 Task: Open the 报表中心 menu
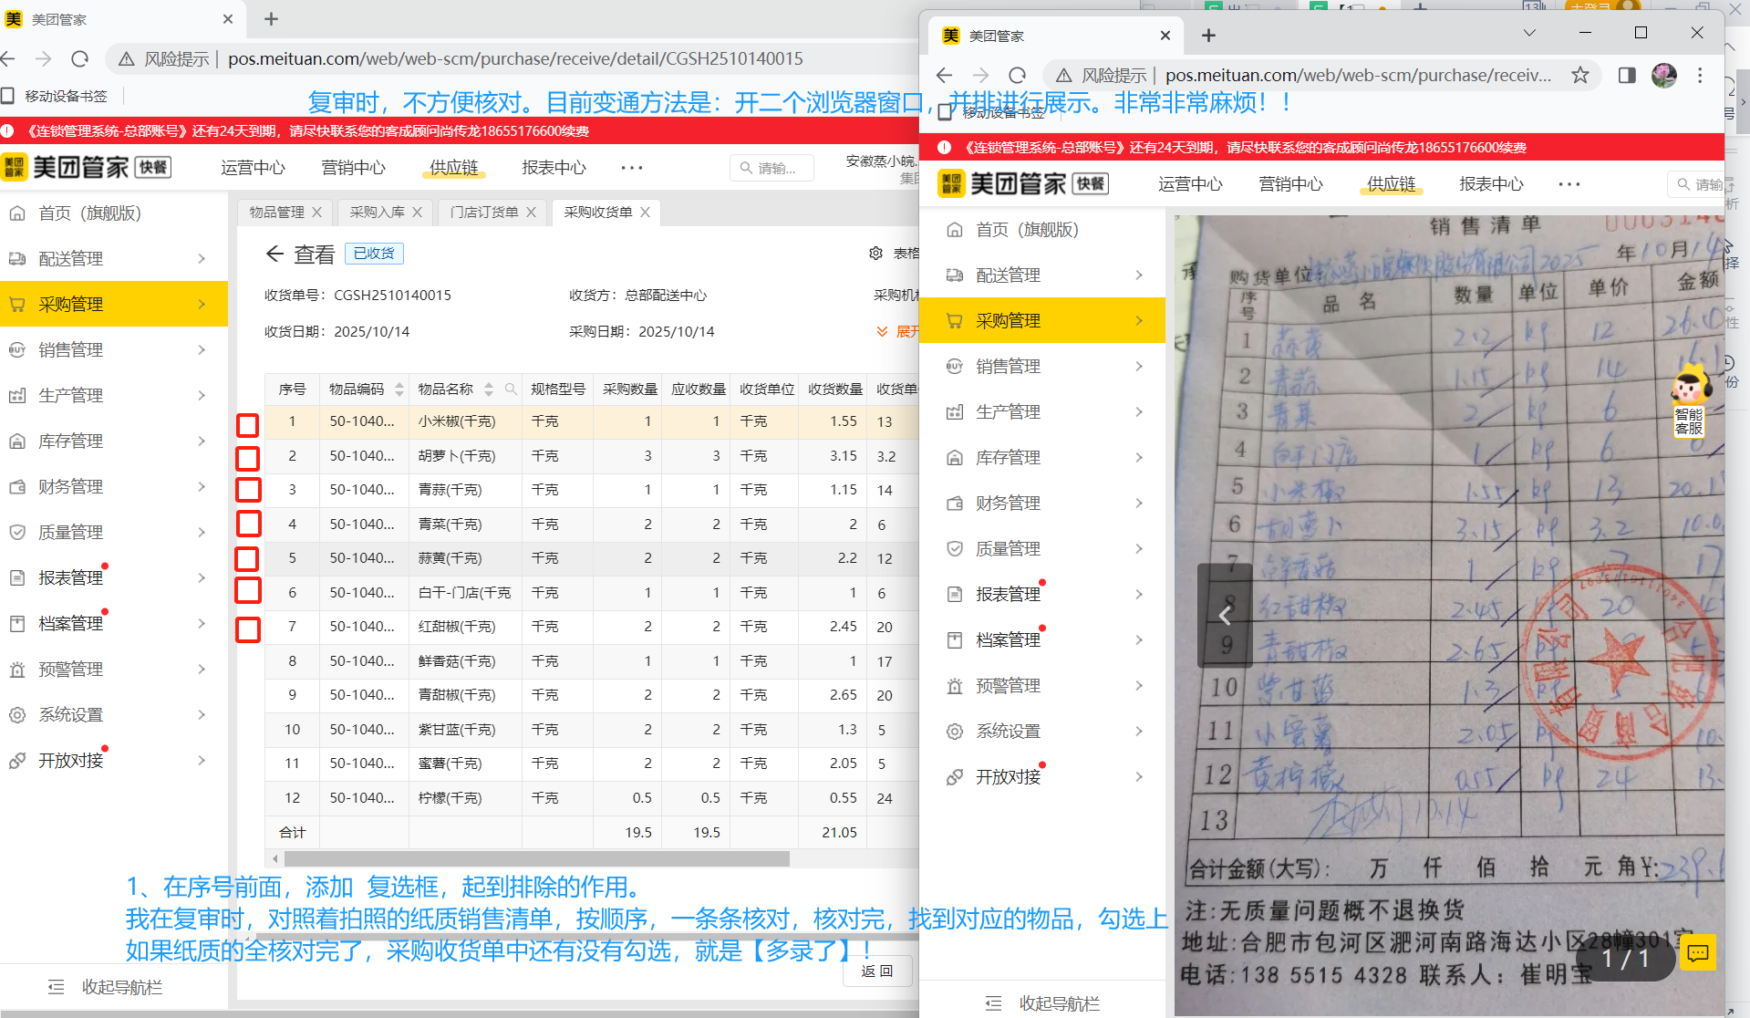(x=553, y=167)
